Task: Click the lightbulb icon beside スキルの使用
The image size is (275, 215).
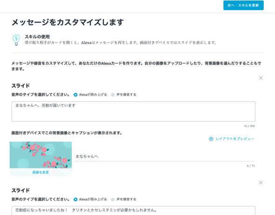Action: point(16,40)
